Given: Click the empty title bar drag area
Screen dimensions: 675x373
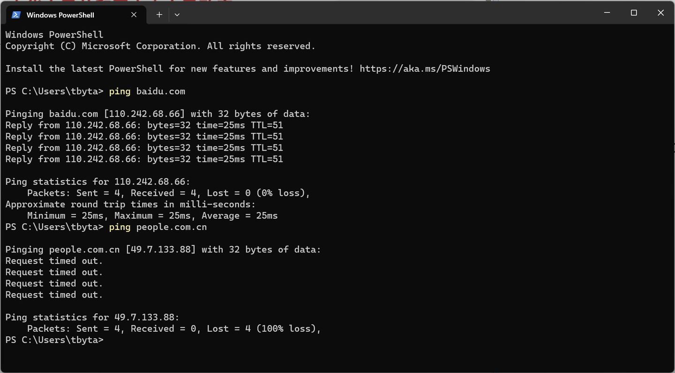Looking at the screenshot, I should [375, 13].
